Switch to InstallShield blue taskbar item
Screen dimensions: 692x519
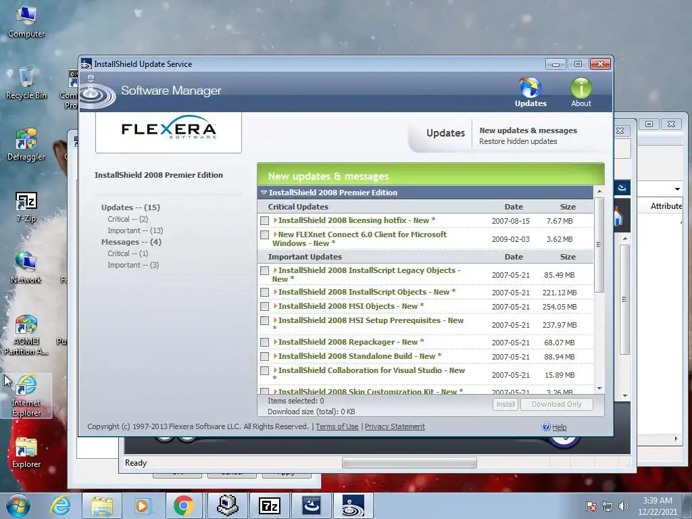point(311,505)
